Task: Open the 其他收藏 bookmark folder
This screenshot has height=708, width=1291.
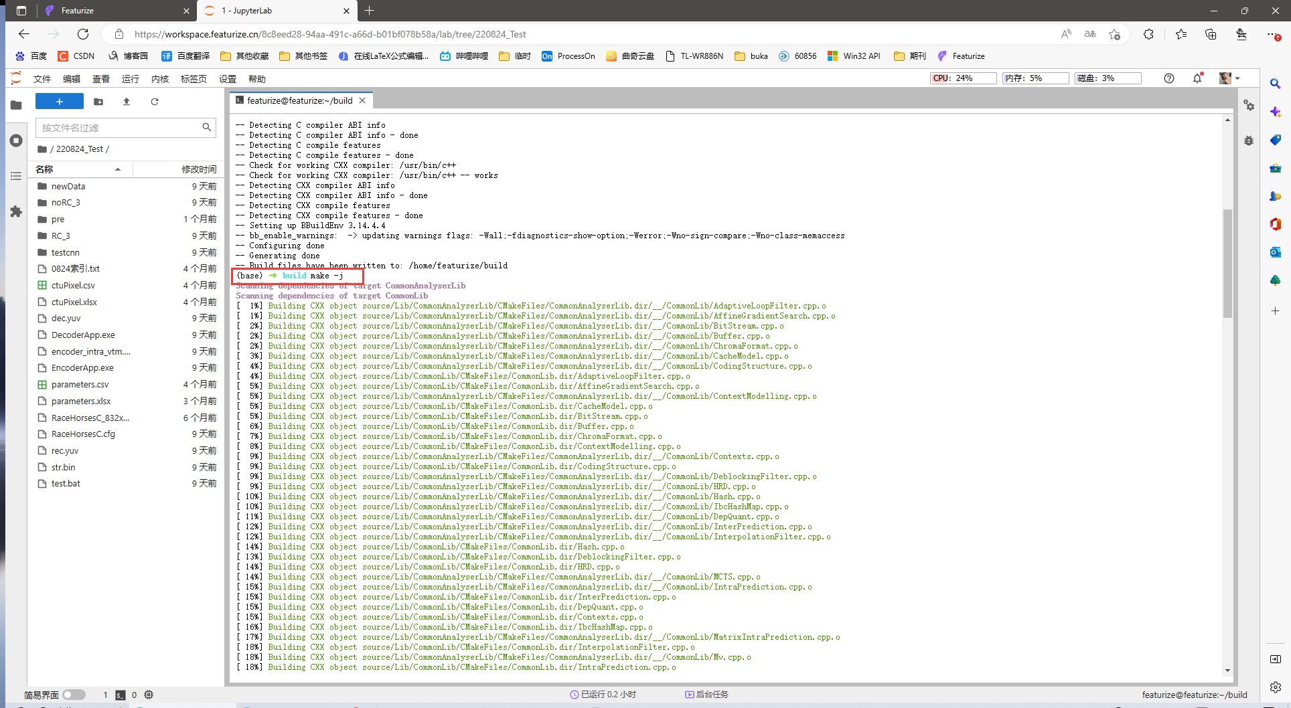Action: (x=245, y=56)
